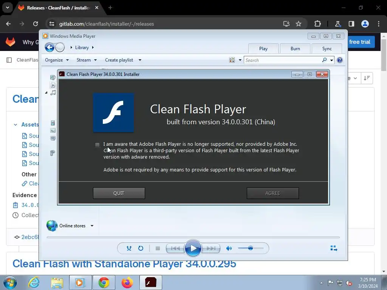Go back in Windows Media Player
387x290 pixels.
point(50,47)
